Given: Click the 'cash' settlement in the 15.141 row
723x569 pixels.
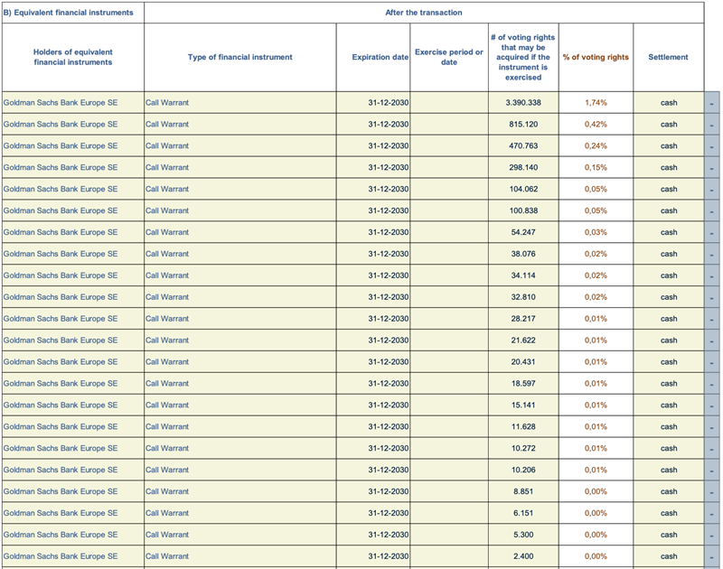Looking at the screenshot, I should [669, 406].
